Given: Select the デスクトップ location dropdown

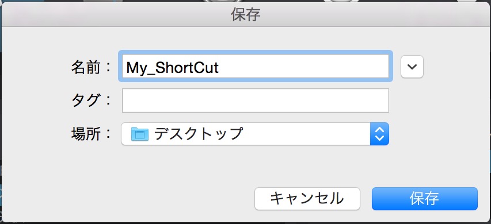Looking at the screenshot, I should click(255, 134).
